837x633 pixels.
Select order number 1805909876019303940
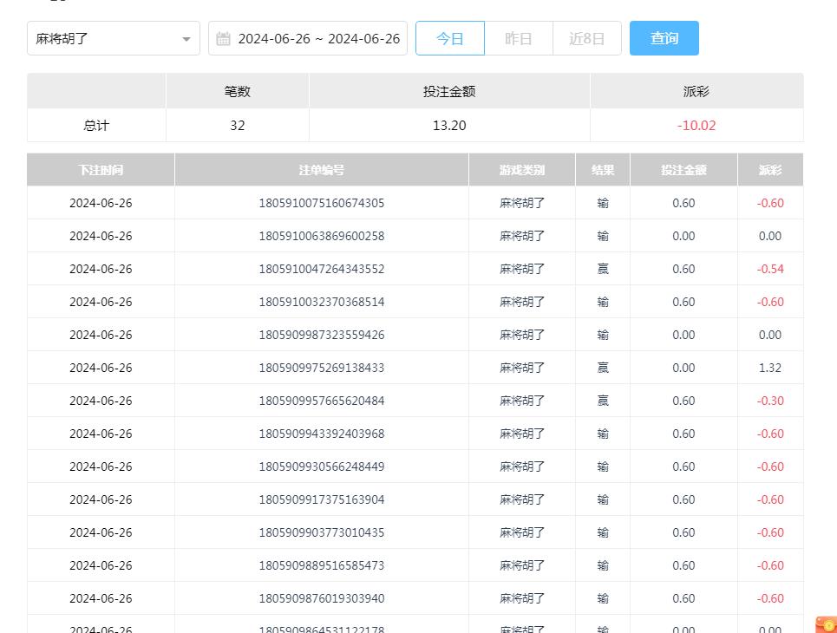[x=321, y=598]
